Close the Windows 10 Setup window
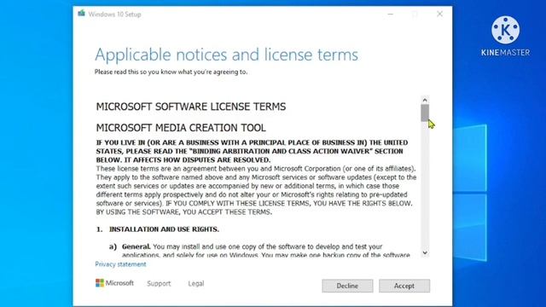Viewport: 546px width, 307px height. pos(440,14)
